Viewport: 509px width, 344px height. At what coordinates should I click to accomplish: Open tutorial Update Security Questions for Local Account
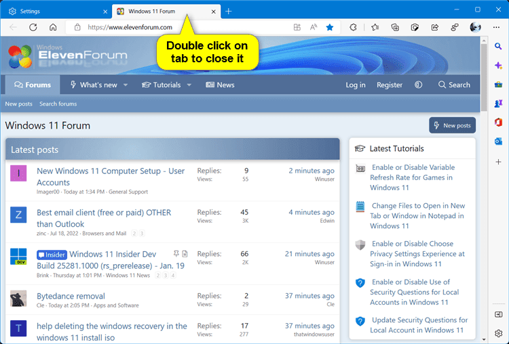pos(419,325)
